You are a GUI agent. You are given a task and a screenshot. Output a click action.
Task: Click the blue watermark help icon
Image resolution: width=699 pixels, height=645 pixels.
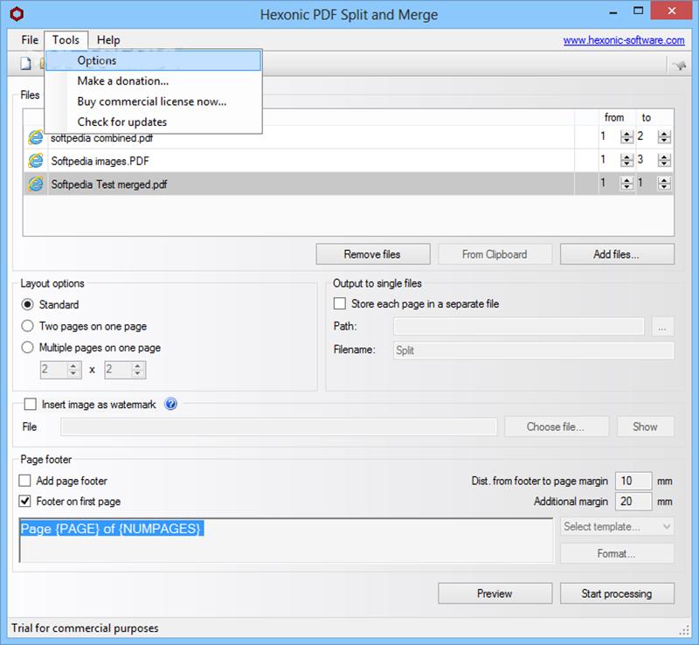click(x=170, y=405)
